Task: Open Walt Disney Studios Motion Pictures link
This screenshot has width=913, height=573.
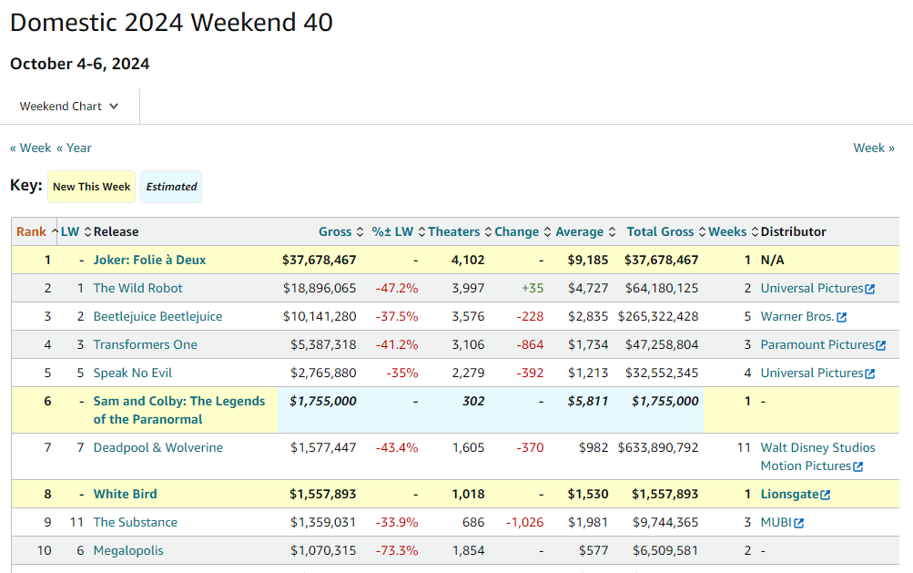Action: pos(818,457)
